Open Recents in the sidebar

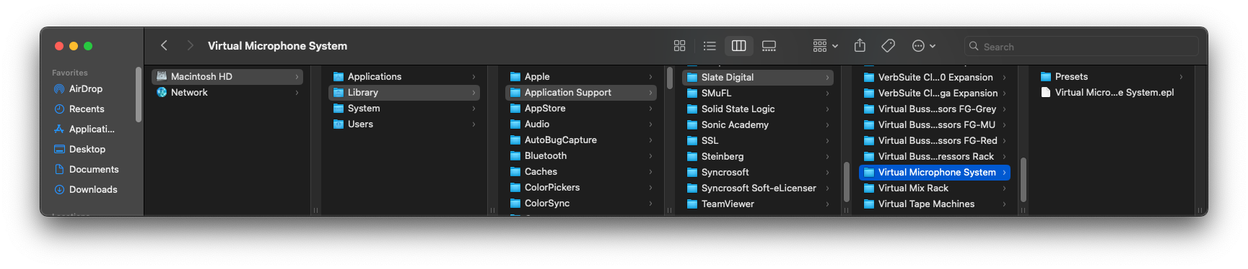coord(87,109)
